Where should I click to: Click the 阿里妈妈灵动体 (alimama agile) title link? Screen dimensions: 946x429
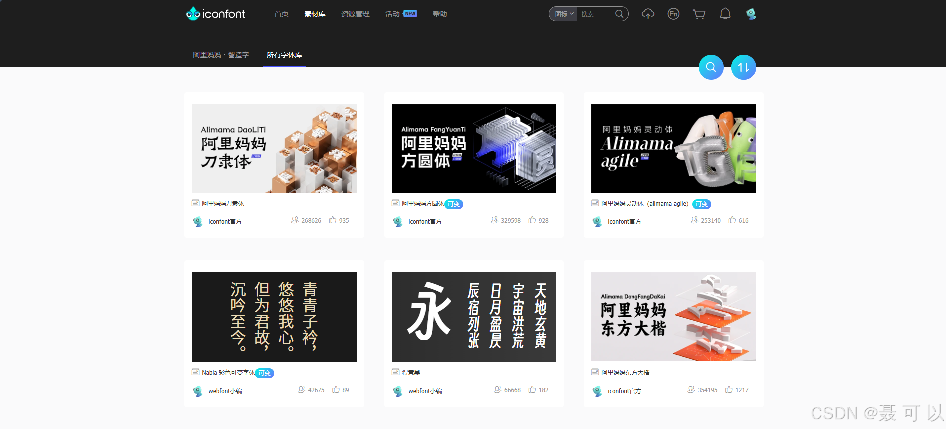pyautogui.click(x=645, y=203)
